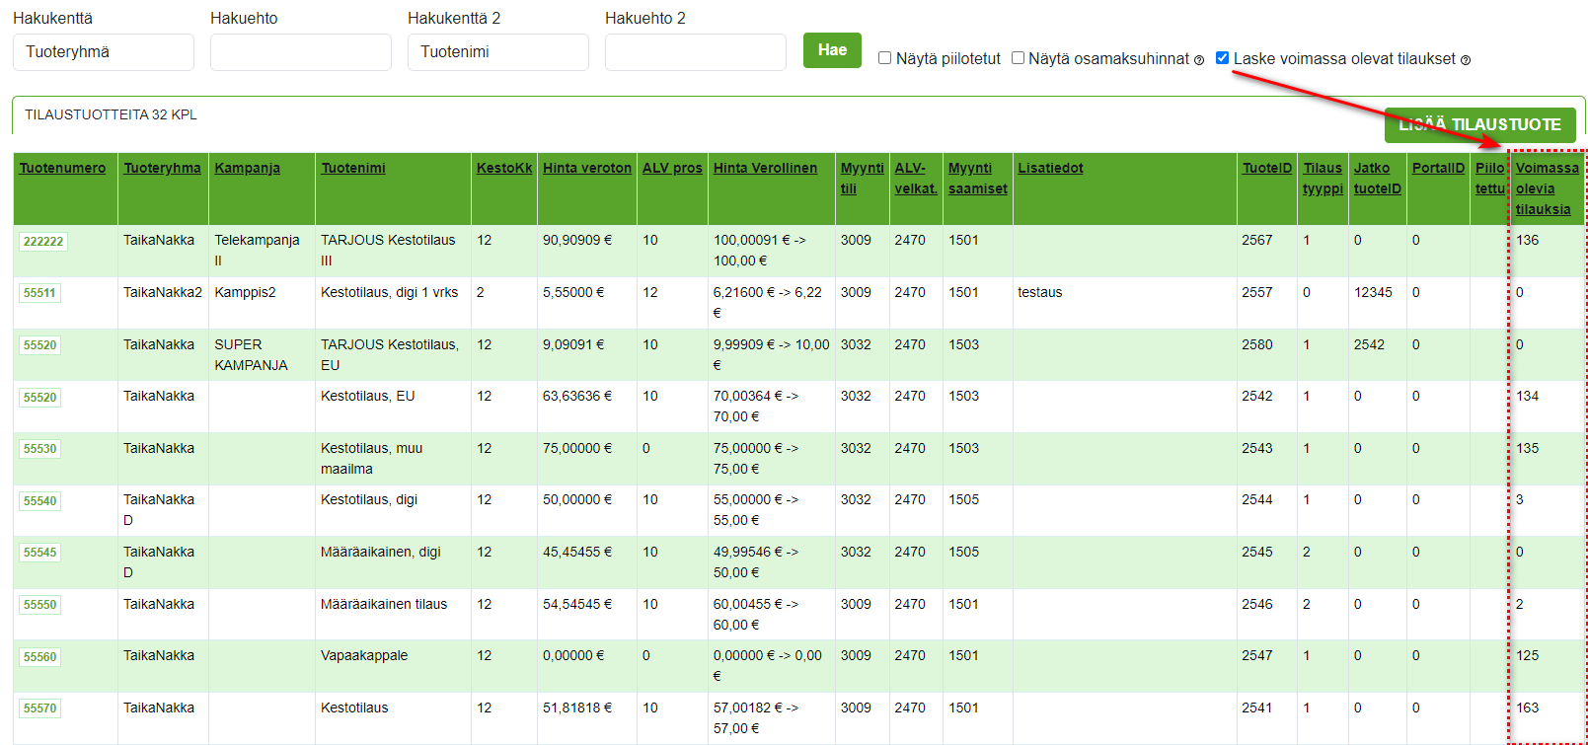
Task: Sort table by Tuoteryhma column
Action: point(162,168)
